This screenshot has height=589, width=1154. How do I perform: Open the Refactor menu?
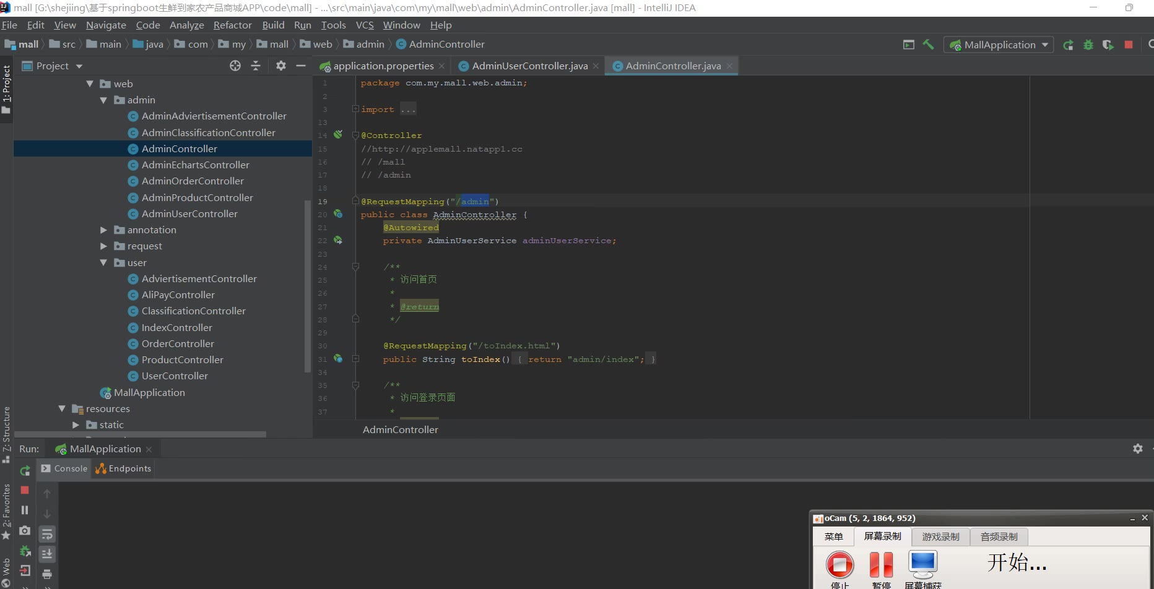[232, 25]
